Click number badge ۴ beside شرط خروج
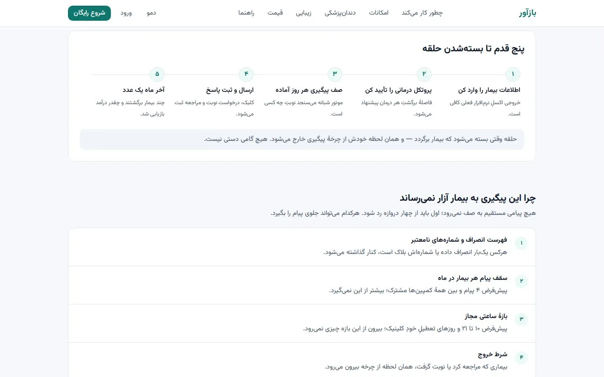The image size is (604, 377). coord(521,358)
